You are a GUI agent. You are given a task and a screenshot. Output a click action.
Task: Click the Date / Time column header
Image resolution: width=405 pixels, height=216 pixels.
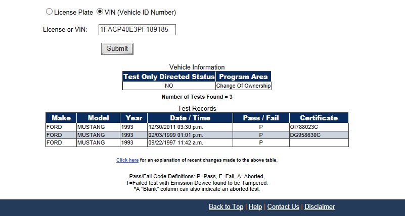tap(190, 118)
